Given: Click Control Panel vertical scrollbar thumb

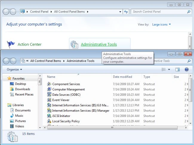Looking at the screenshot, I should pyautogui.click(x=190, y=43).
